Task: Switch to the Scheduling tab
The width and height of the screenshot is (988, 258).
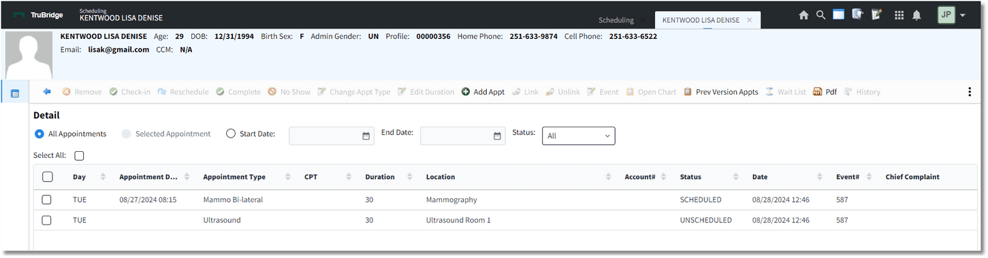Action: tap(616, 20)
